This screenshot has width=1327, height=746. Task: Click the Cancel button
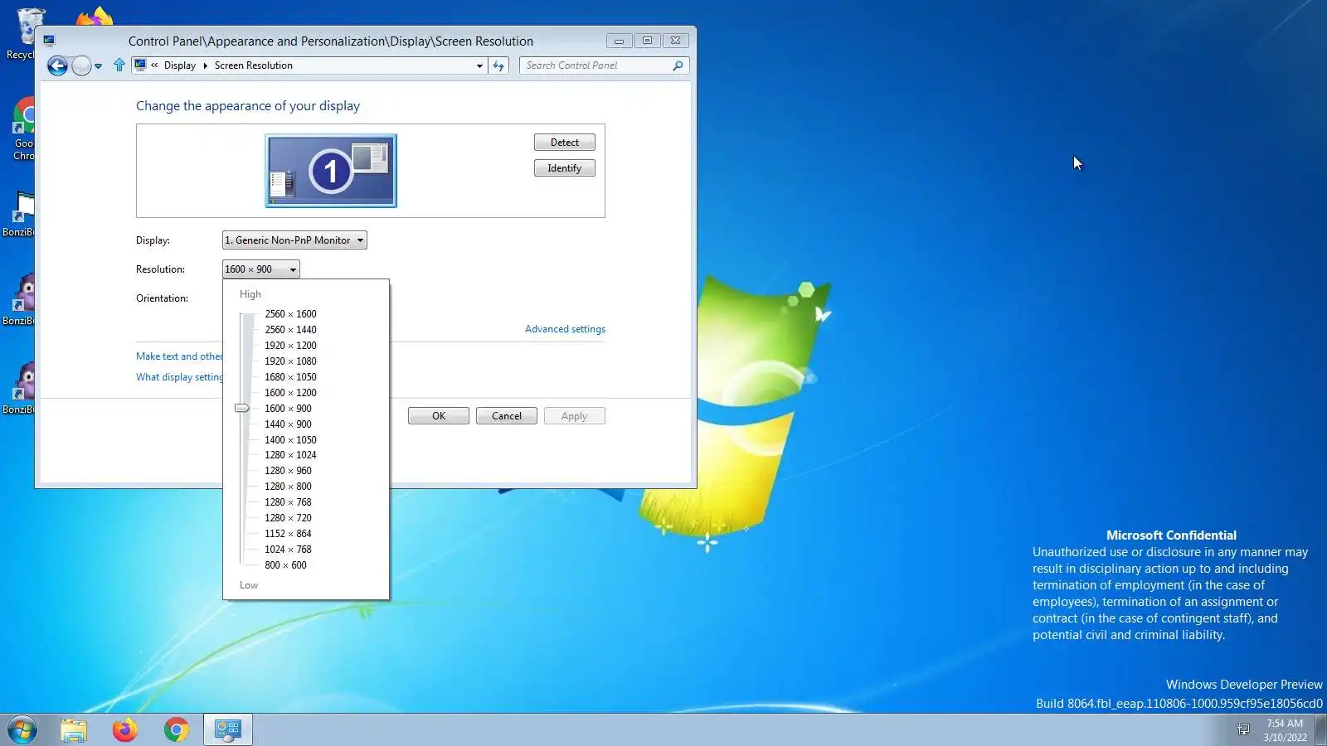[x=507, y=416]
